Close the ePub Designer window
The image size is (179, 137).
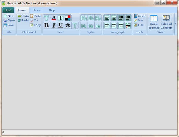point(172,2)
